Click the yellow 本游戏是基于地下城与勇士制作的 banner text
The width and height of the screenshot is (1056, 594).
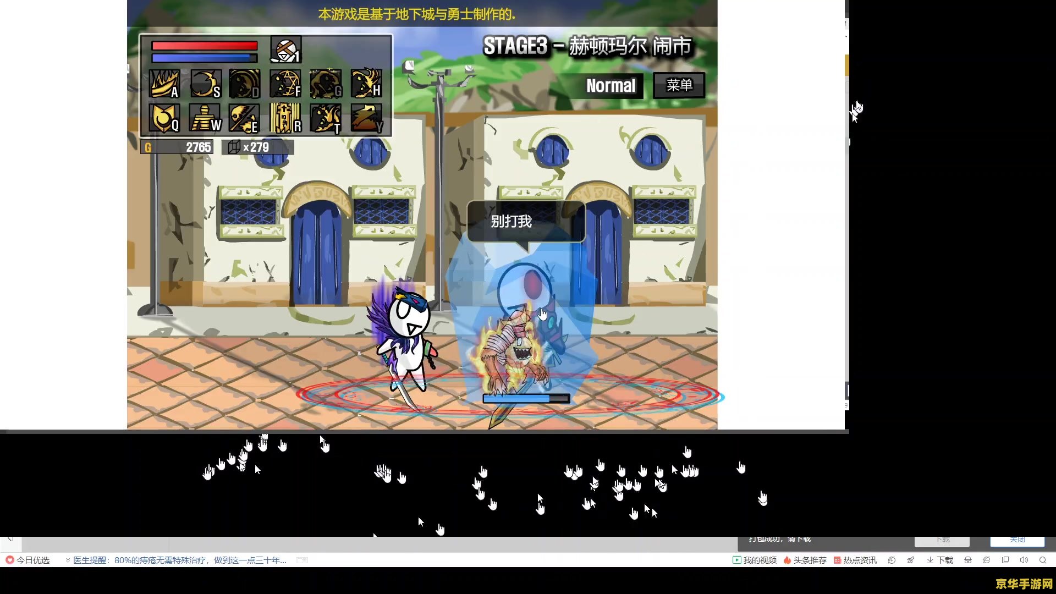tap(417, 14)
